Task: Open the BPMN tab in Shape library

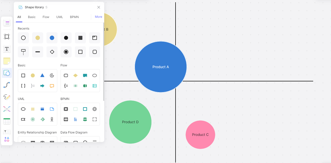Action: tap(74, 17)
